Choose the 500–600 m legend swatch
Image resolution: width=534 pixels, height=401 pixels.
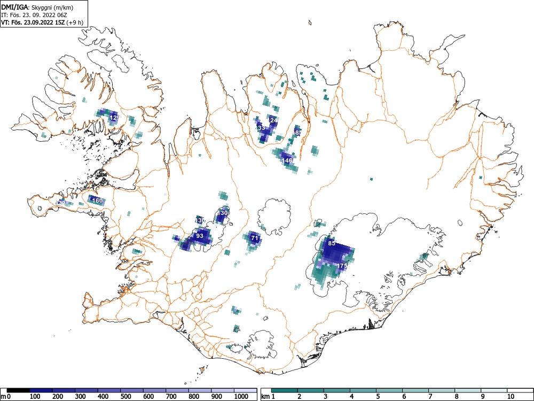(132, 390)
